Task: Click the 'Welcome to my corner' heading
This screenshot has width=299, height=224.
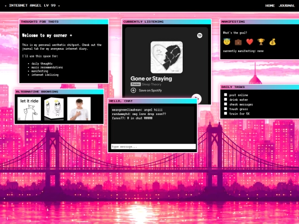Action: click(47, 35)
